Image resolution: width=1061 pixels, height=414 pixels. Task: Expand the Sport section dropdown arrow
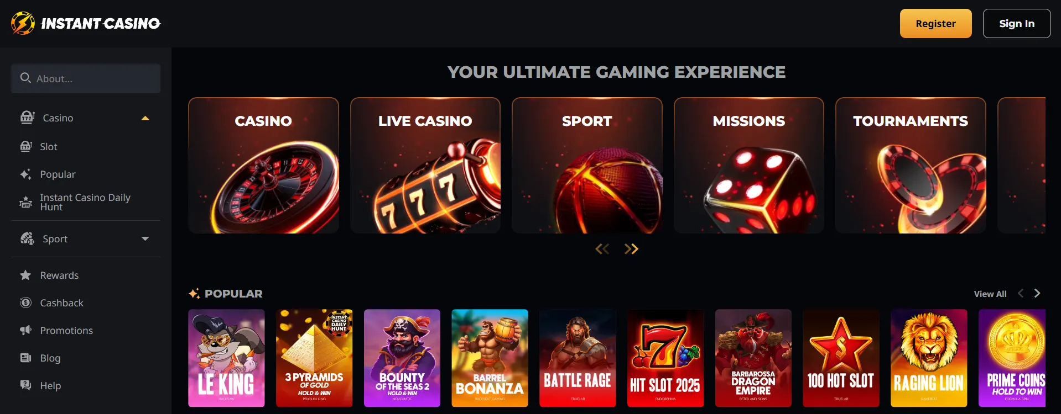pos(145,239)
